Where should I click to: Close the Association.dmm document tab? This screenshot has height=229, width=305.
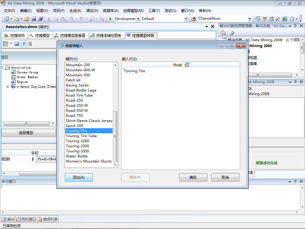213,27
